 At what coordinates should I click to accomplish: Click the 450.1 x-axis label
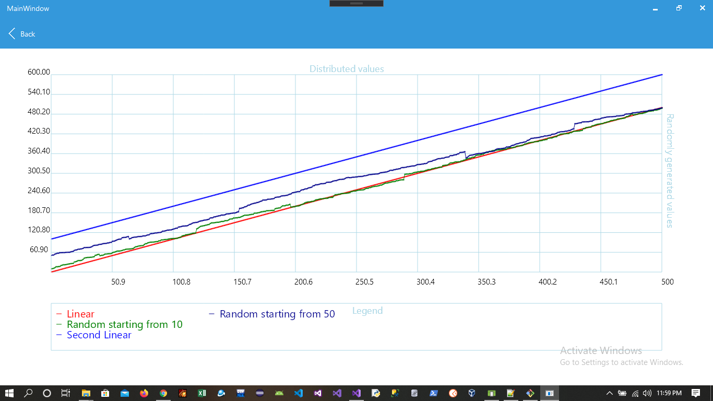(609, 282)
